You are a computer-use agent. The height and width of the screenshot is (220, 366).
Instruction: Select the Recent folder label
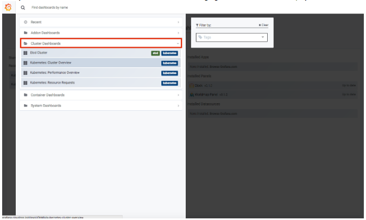tap(36, 22)
